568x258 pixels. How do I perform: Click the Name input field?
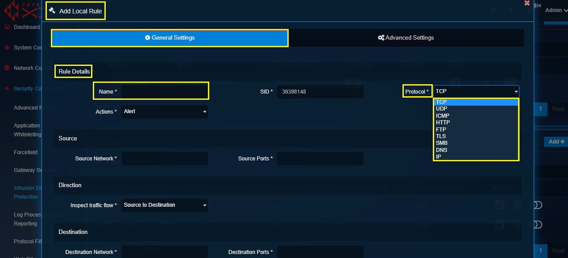pyautogui.click(x=165, y=91)
